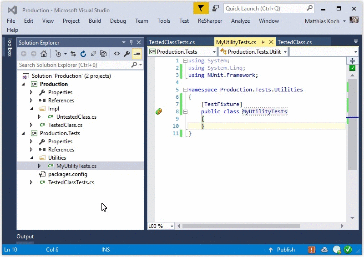Open the document tabs overflow dropdown

356,41
